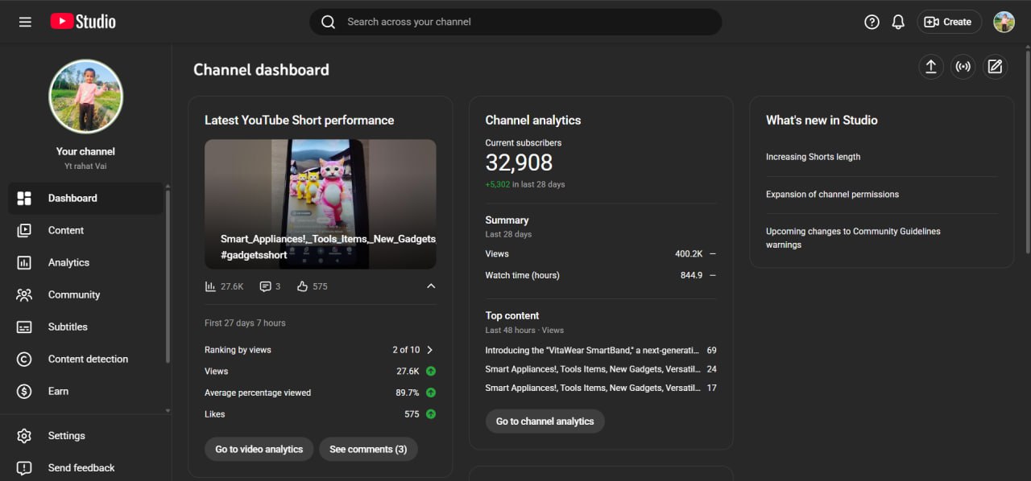Viewport: 1031px width, 481px height.
Task: Collapse the Short stats with up chevron
Action: (x=431, y=286)
